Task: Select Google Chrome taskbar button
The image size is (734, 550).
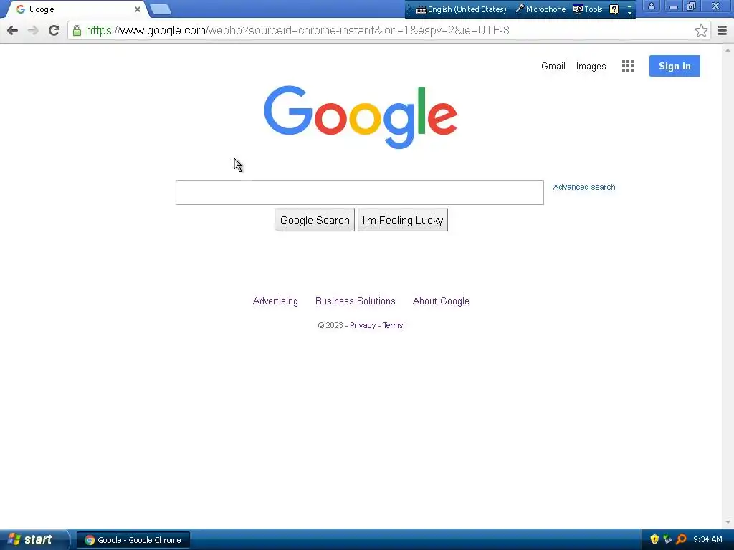Action: [133, 540]
